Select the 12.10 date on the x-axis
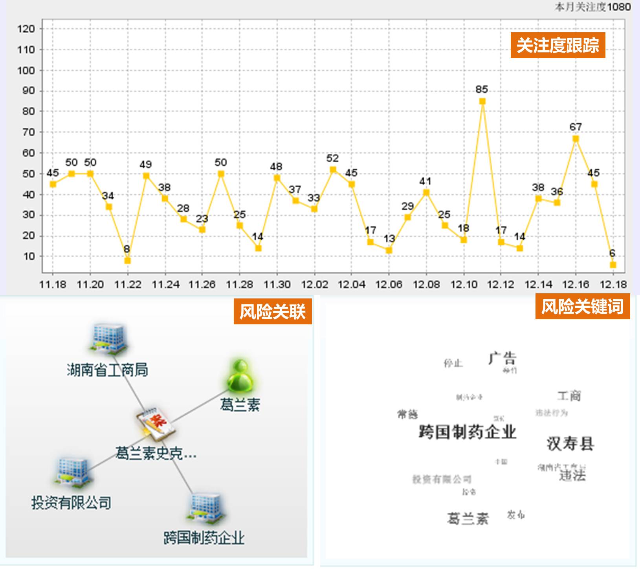The image size is (640, 569). pos(464,284)
